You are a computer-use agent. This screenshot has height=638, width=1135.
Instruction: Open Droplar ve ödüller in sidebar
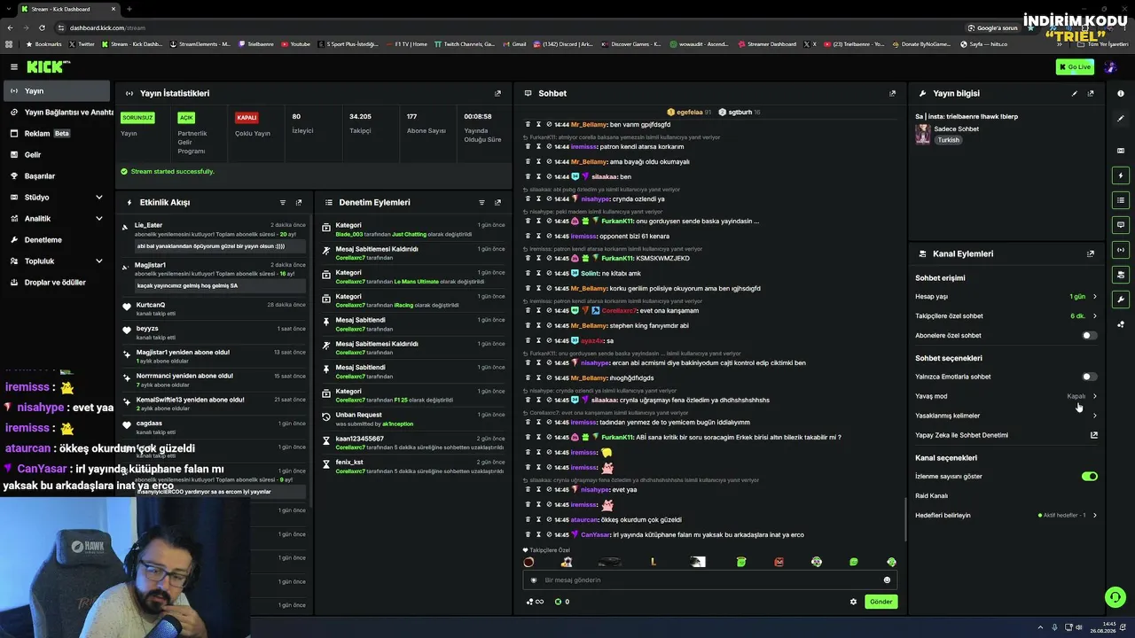pos(57,283)
